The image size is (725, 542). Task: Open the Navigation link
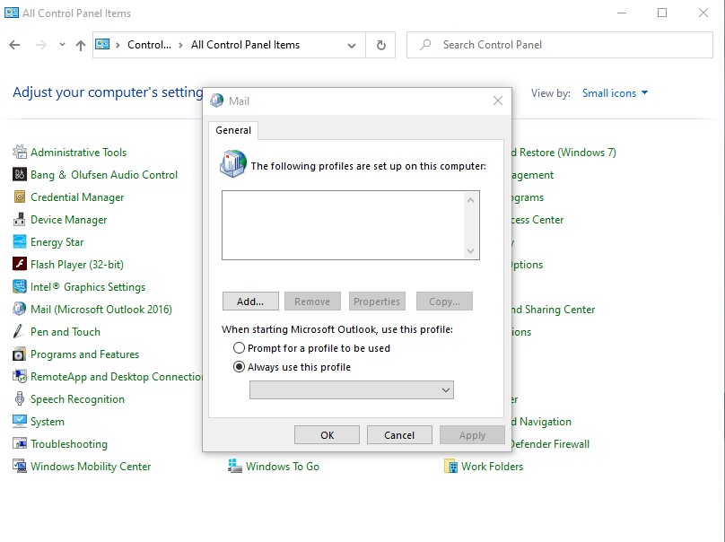[542, 421]
